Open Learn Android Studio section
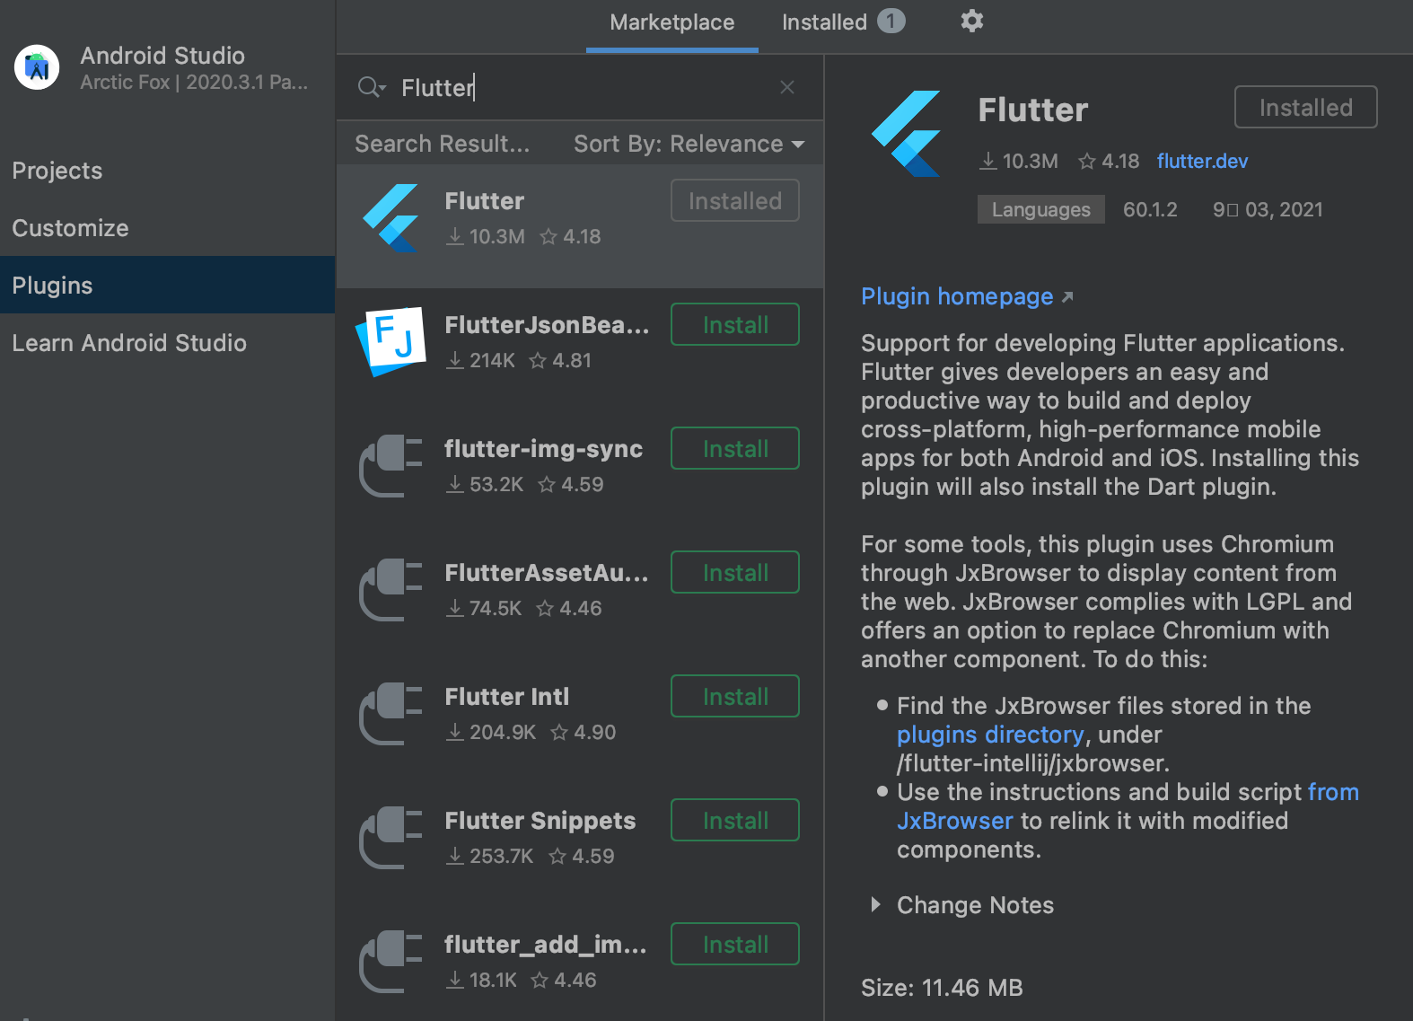 coord(168,343)
